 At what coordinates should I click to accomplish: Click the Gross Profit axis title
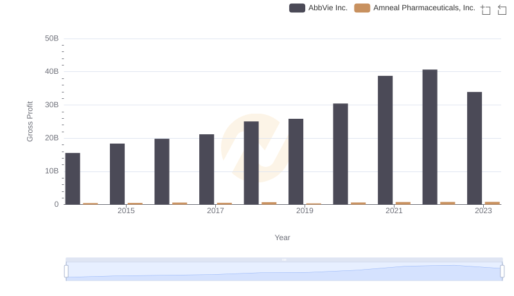[x=30, y=121]
